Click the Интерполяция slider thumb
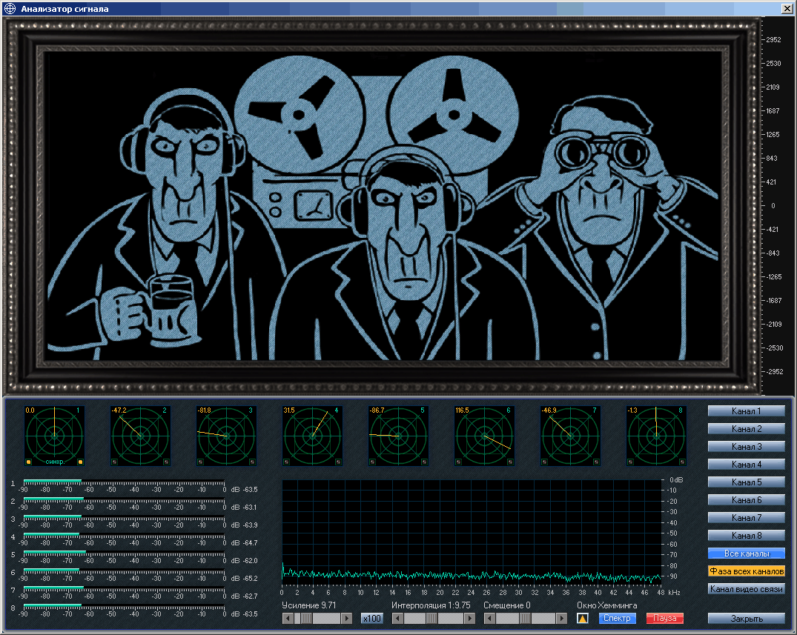 coord(431,618)
